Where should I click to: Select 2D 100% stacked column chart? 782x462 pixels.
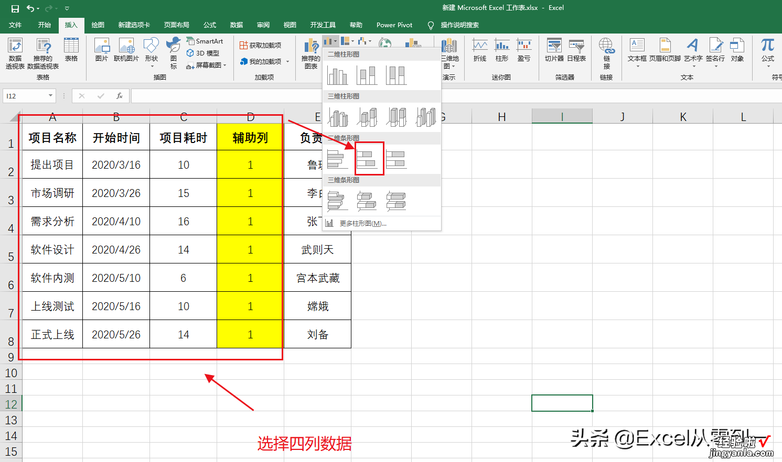pos(396,75)
